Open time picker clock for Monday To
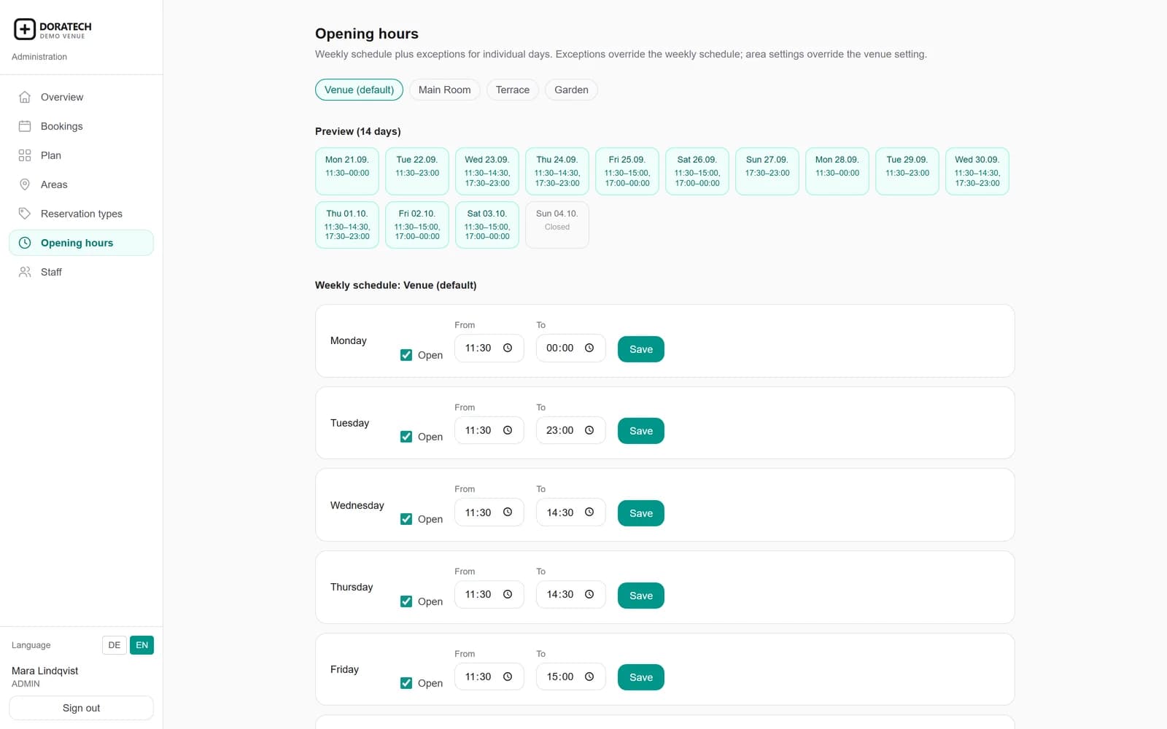1167x729 pixels. tap(589, 348)
